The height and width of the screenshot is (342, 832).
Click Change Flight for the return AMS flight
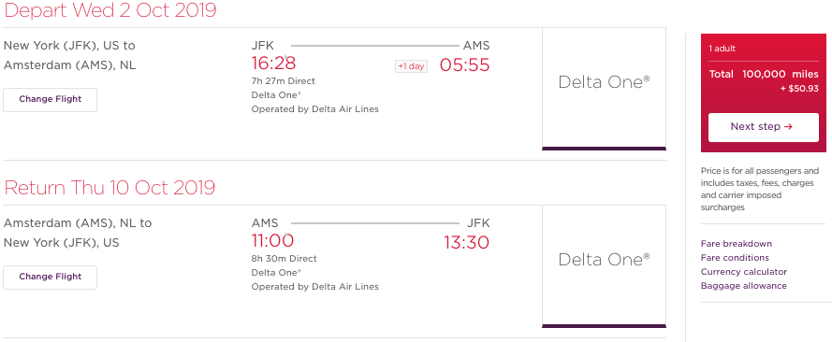(50, 277)
